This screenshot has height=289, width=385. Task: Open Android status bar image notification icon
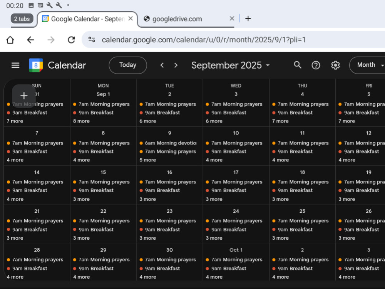31,5
